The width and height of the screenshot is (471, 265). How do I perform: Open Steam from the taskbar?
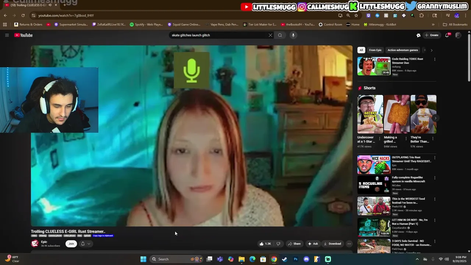(284, 259)
